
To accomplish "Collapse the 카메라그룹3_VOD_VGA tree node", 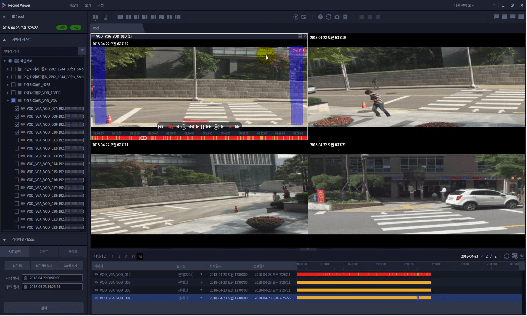I will 8,101.
